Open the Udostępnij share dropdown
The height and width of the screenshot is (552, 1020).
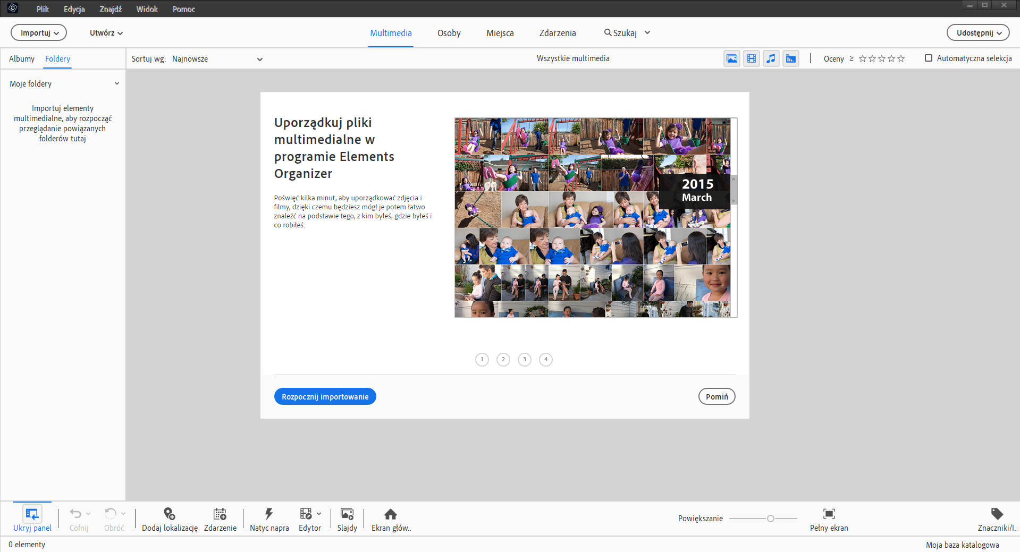(978, 32)
